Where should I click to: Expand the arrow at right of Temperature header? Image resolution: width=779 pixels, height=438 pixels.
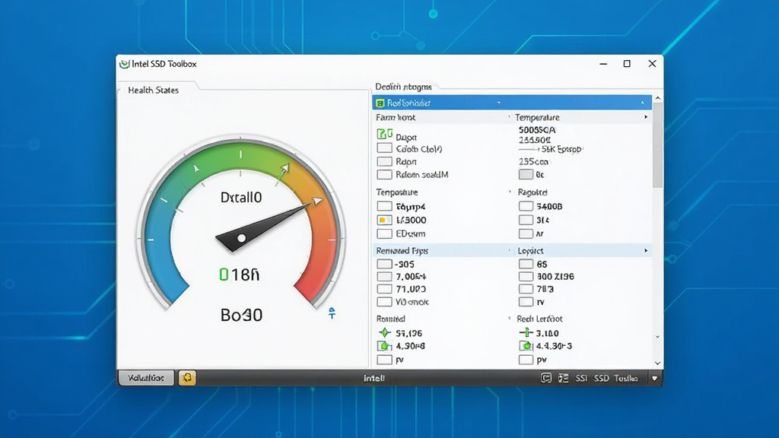[x=646, y=117]
